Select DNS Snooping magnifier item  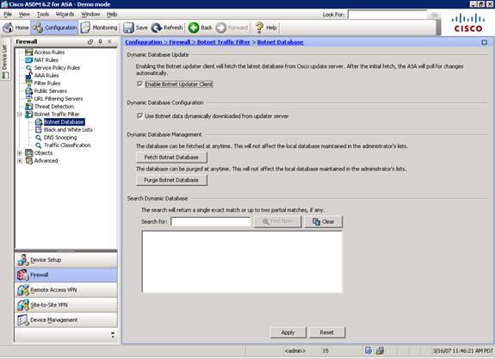(x=38, y=138)
